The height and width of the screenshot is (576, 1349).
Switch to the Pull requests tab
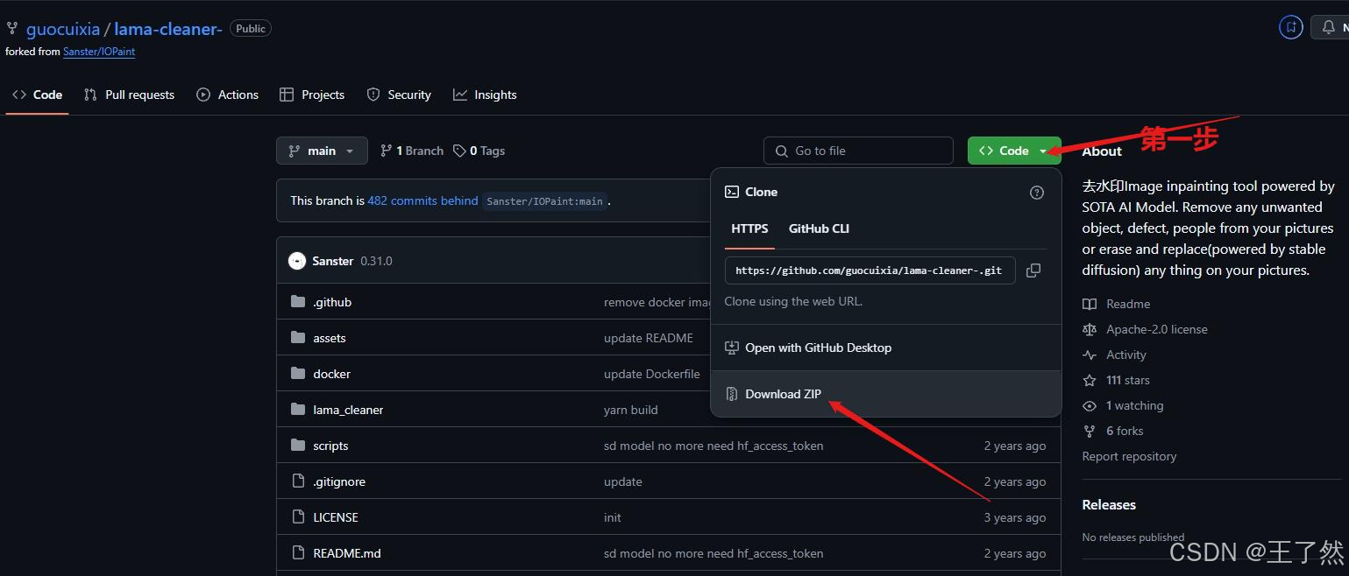pos(129,95)
